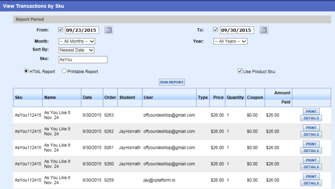Click the View Transactions by Sku title

[x=33, y=6]
